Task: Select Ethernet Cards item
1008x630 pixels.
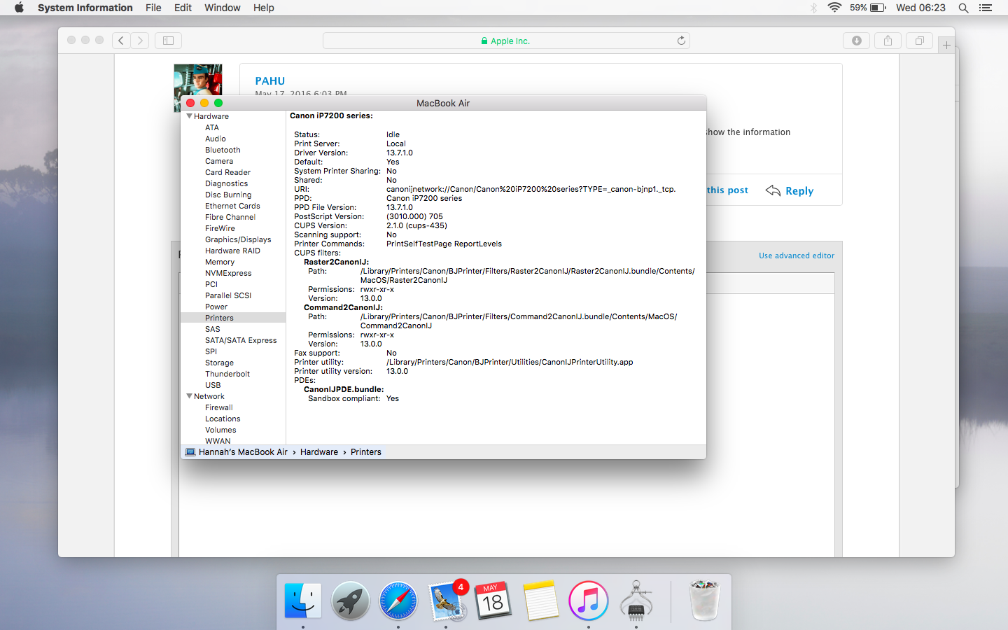Action: pyautogui.click(x=232, y=206)
